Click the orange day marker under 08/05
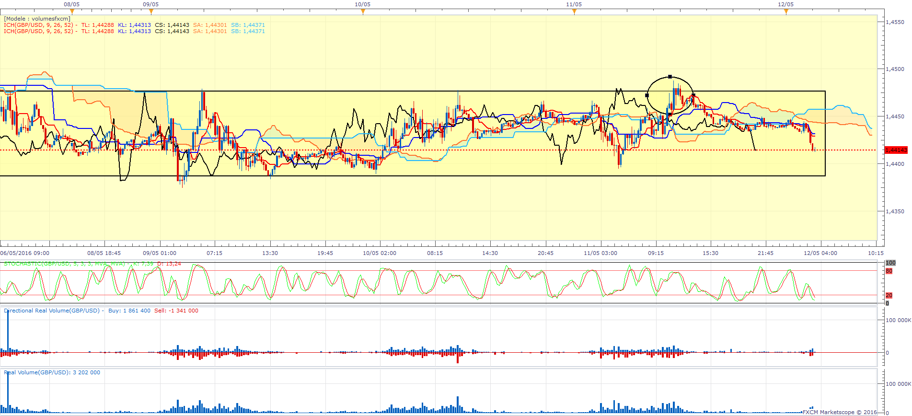This screenshot has height=416, width=912. pyautogui.click(x=72, y=12)
